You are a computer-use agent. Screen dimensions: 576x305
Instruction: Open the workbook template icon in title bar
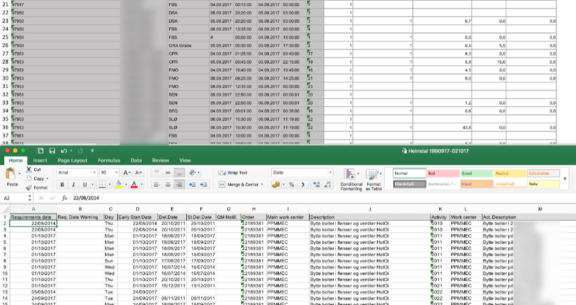point(40,151)
